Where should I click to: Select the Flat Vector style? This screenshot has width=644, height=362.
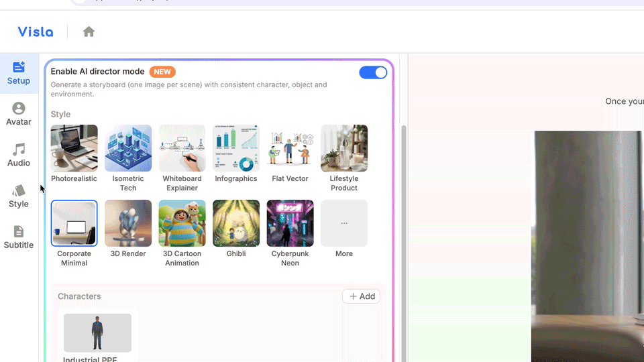[x=290, y=148]
